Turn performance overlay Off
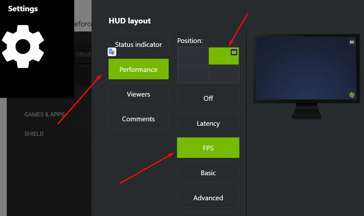Screen dimensions: 364x216 [x=208, y=98]
